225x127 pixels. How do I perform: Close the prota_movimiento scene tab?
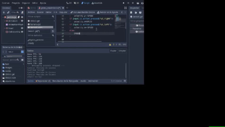[x=63, y=8]
